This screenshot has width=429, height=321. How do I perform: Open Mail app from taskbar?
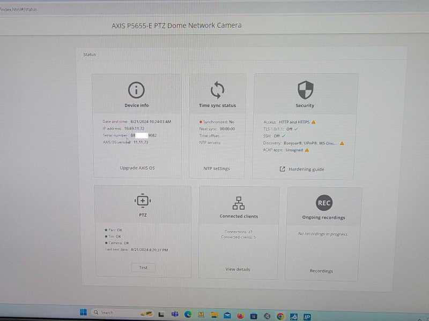tap(227, 316)
